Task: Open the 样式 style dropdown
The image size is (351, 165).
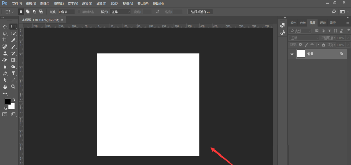Action: click(x=120, y=12)
